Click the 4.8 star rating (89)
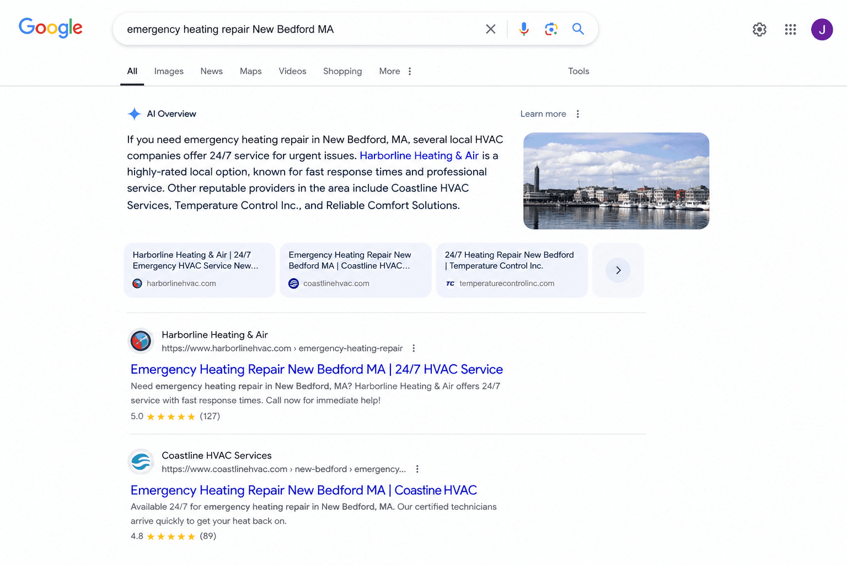The height and width of the screenshot is (565, 847). pyautogui.click(x=173, y=536)
